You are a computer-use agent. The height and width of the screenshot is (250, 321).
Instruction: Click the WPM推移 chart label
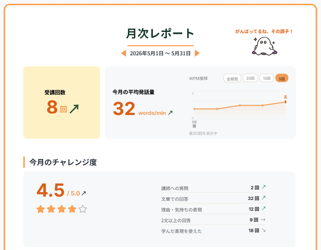198,79
